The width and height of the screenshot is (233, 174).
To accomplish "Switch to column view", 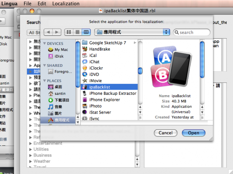I will pos(86,32).
